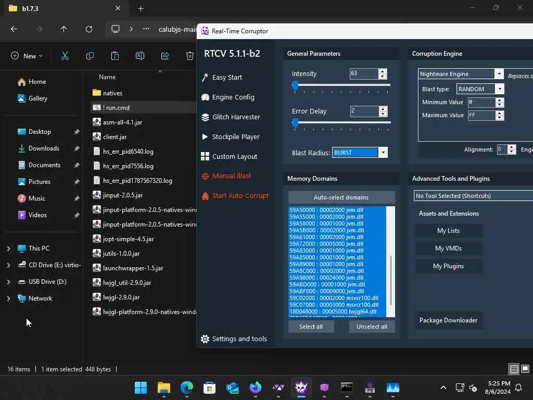Open the Nightmare Engine dropdown
The width and height of the screenshot is (533, 400).
(499, 74)
